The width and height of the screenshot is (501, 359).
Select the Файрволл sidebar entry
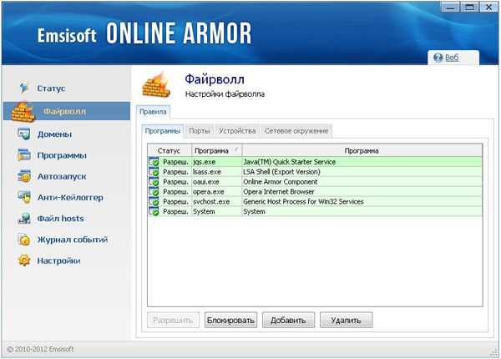coord(67,111)
